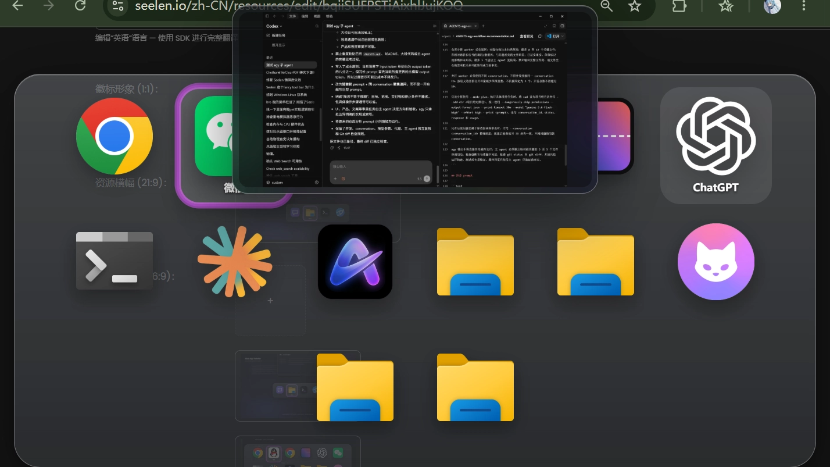Click 新建任务 in the Codex sidebar

click(x=276, y=35)
